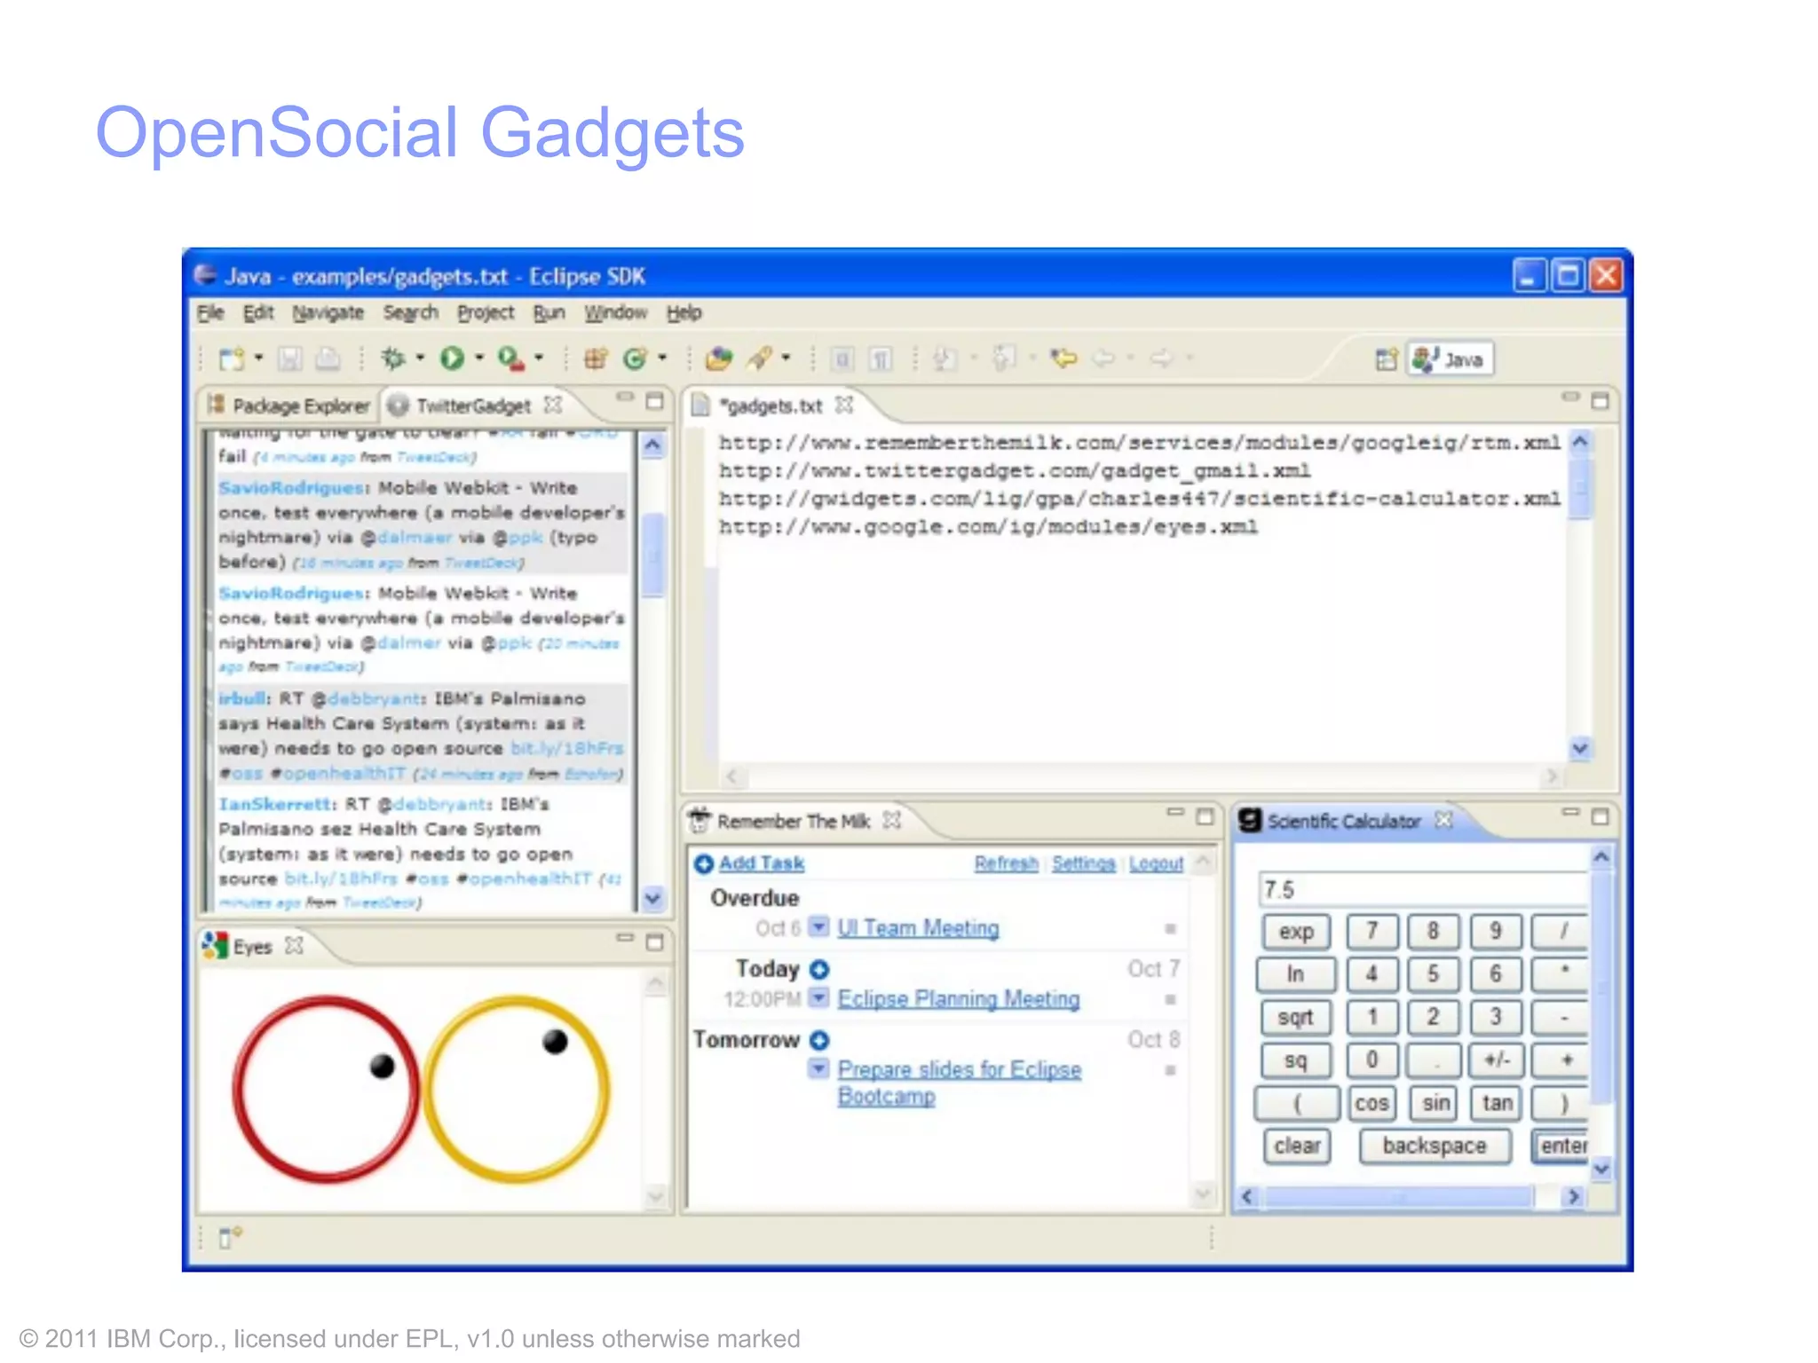Image resolution: width=1818 pixels, height=1363 pixels.
Task: Click the Open Perspective icon
Action: click(1386, 359)
